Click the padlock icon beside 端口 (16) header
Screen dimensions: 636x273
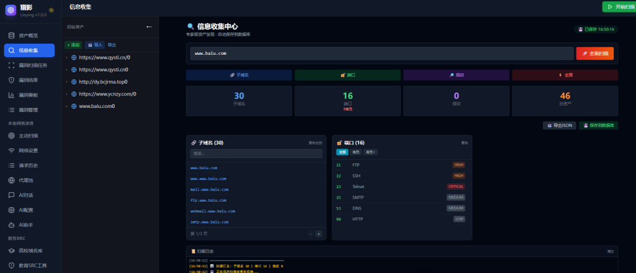[x=339, y=143]
